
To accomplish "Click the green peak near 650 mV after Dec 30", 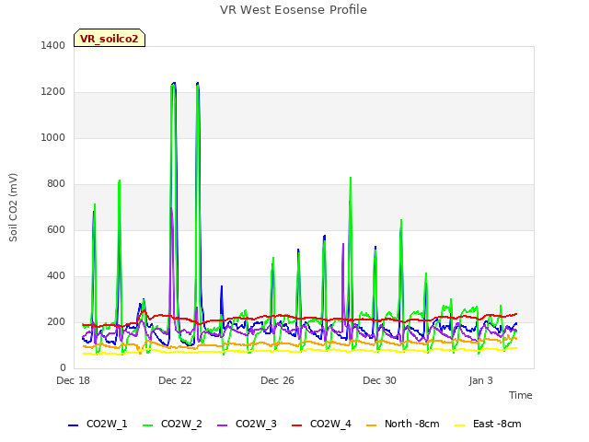I will tap(401, 220).
